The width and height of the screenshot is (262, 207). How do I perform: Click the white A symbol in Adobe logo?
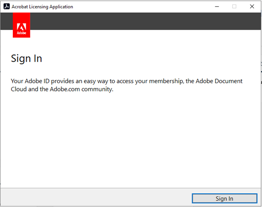[x=21, y=27]
